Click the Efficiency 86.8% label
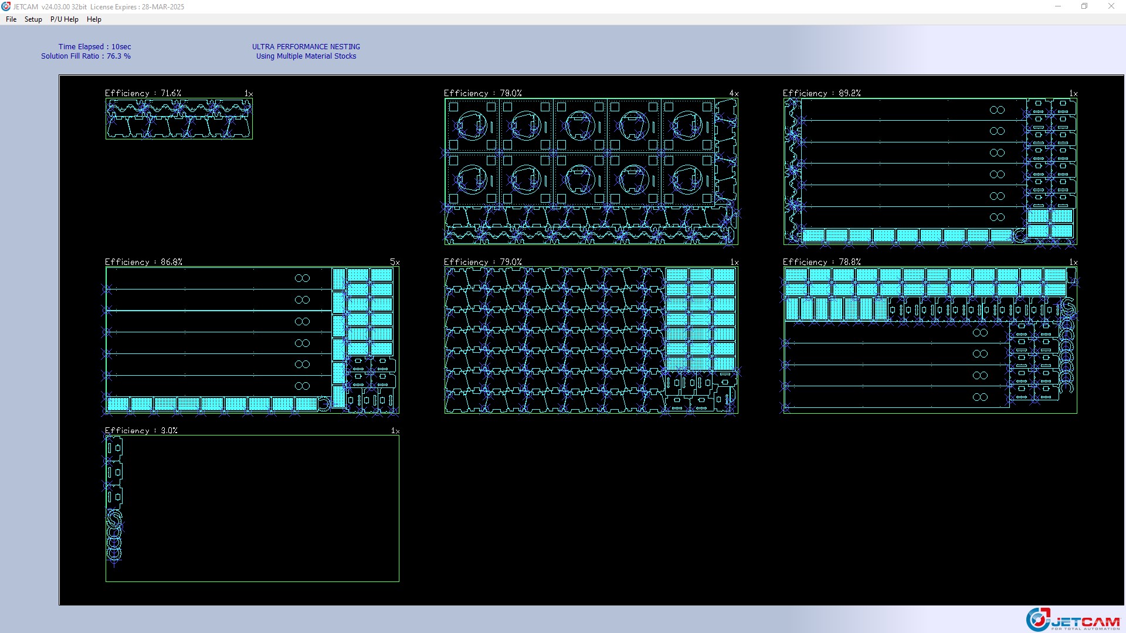The image size is (1126, 633). 143,262
